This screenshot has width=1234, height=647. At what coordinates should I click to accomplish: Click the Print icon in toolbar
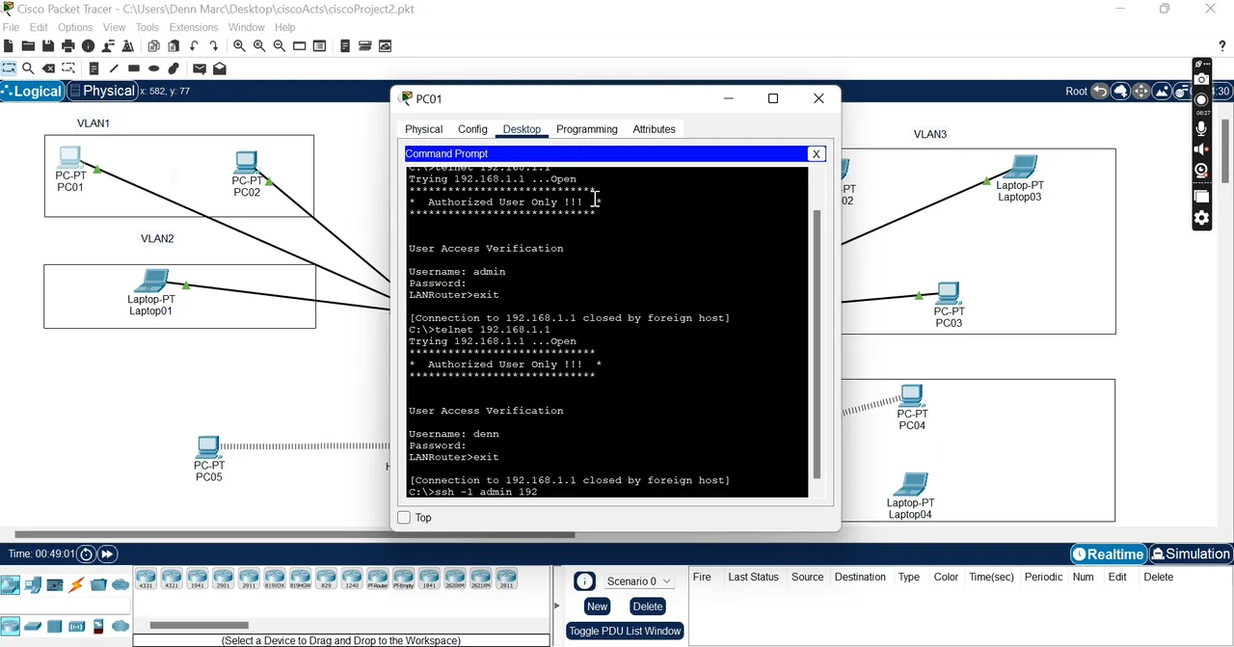click(67, 46)
